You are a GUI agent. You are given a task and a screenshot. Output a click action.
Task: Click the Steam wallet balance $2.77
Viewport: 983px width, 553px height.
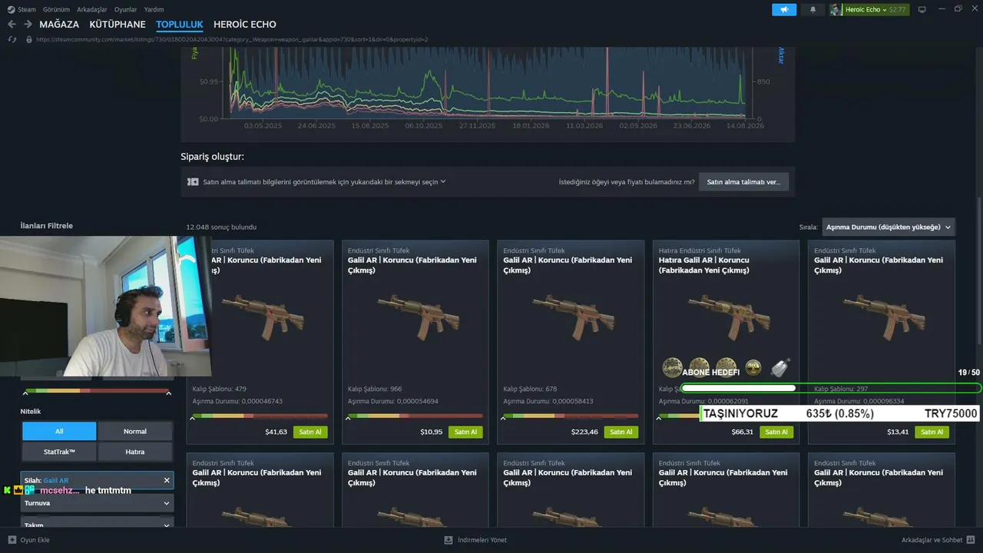pos(898,9)
